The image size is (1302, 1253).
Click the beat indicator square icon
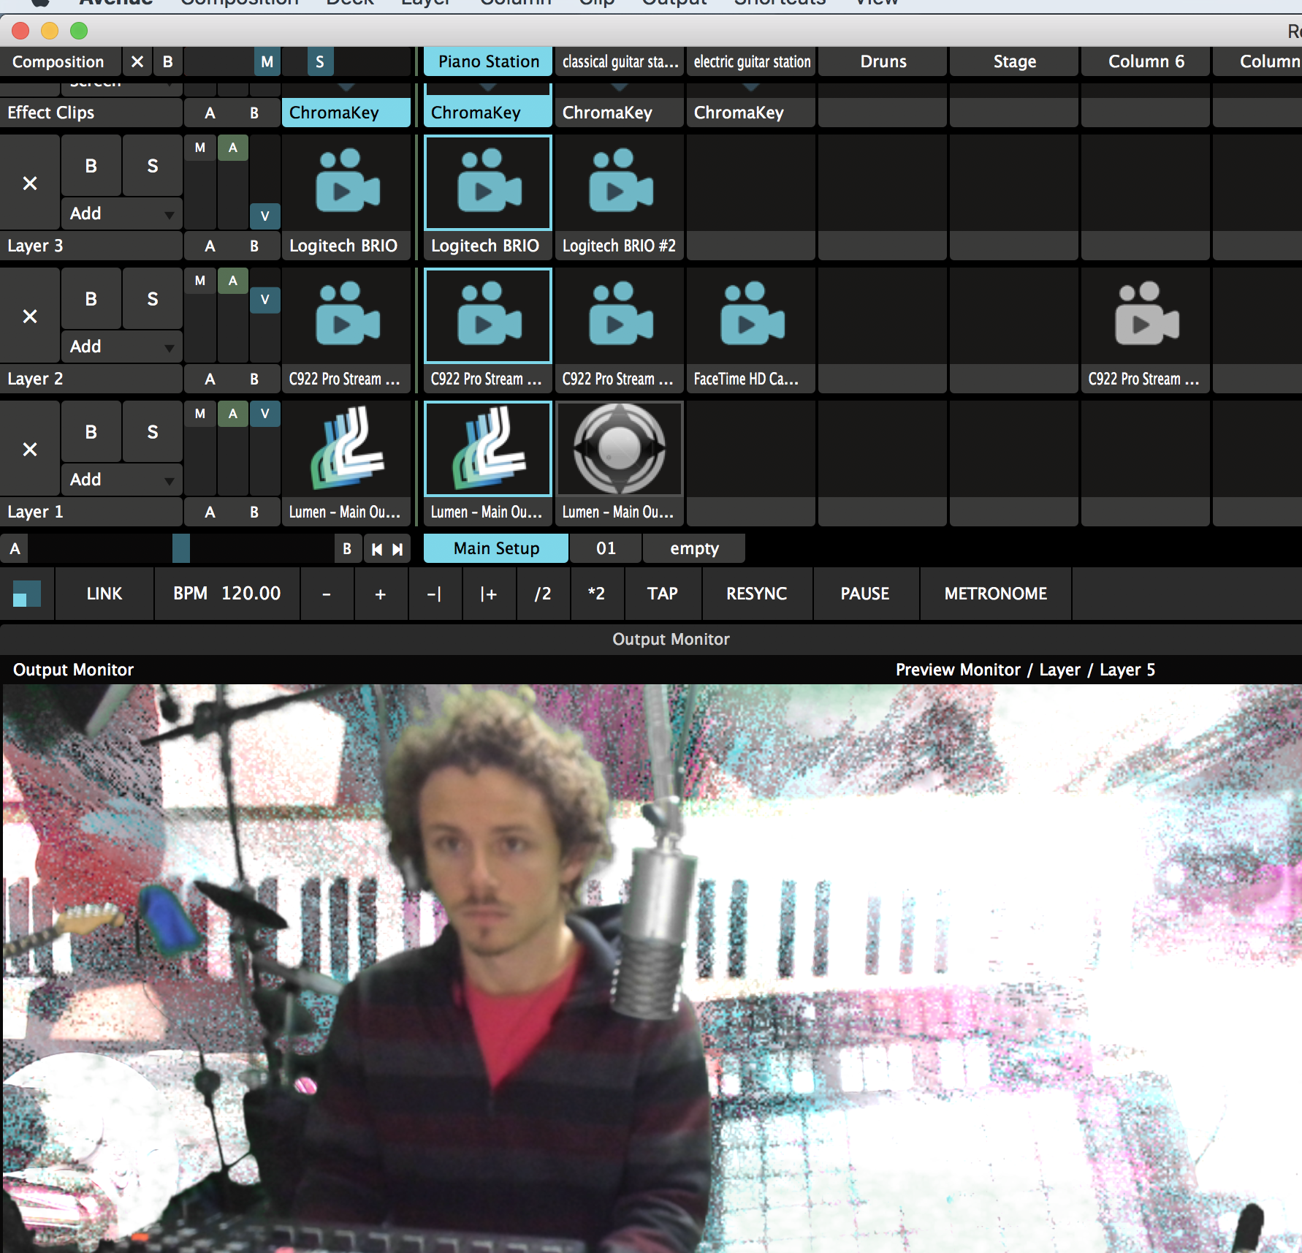click(x=27, y=594)
